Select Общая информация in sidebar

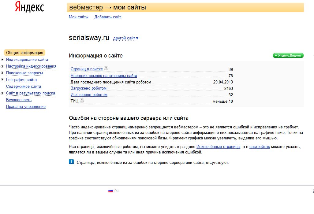pyautogui.click(x=24, y=53)
